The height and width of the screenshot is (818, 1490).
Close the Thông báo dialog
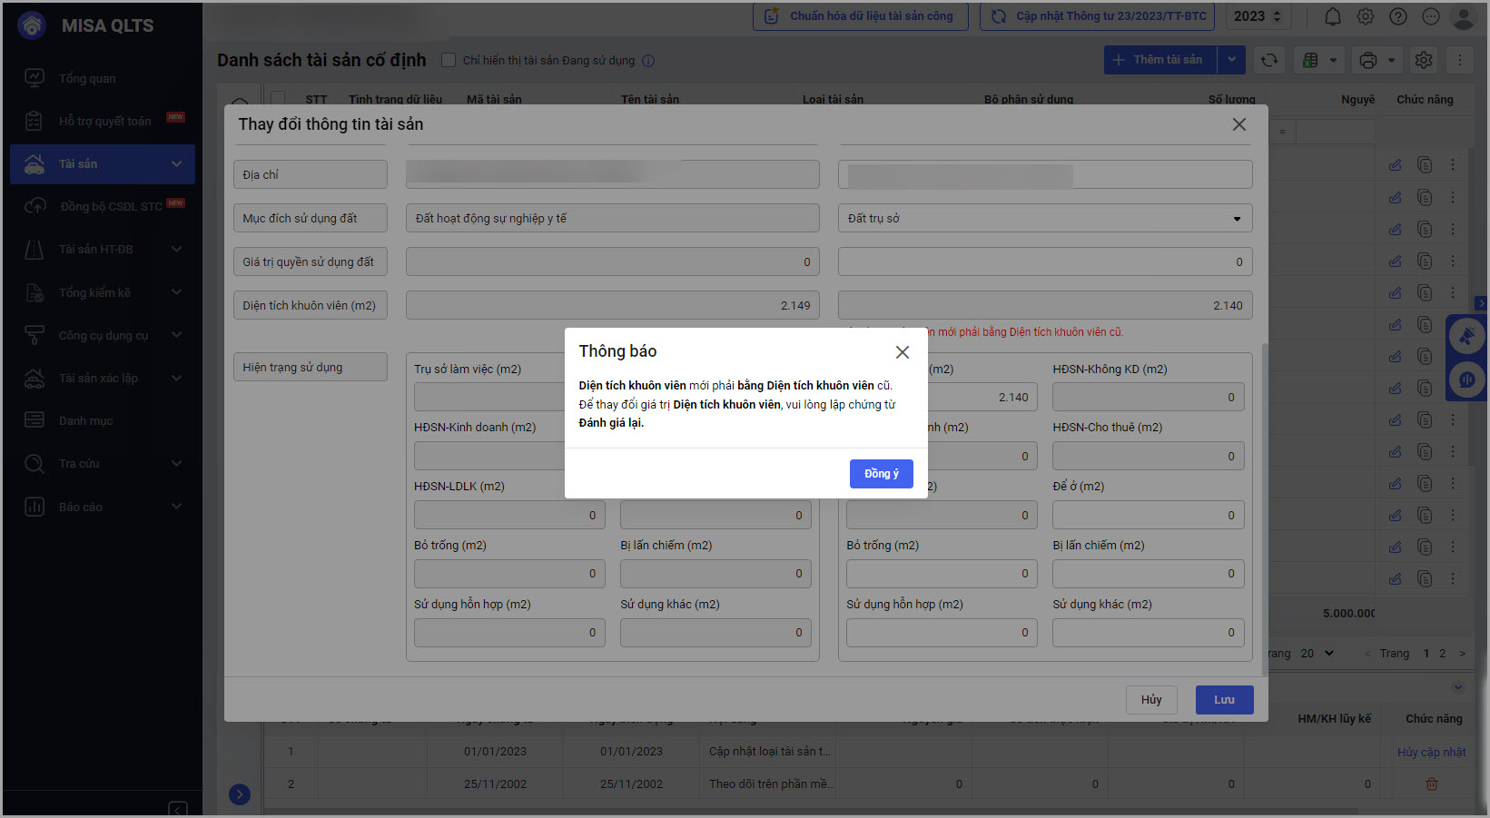pos(902,352)
